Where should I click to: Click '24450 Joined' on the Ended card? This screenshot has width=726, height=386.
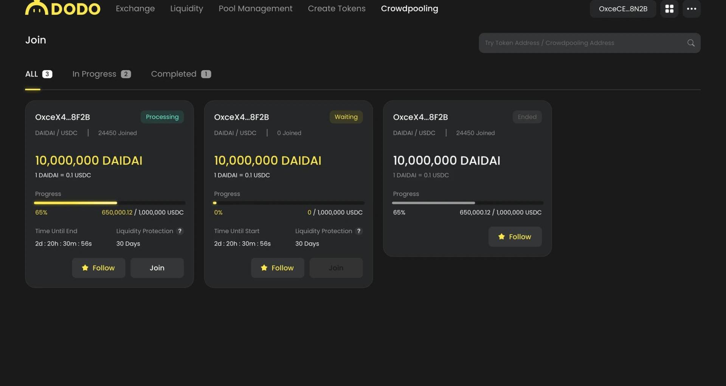click(475, 133)
